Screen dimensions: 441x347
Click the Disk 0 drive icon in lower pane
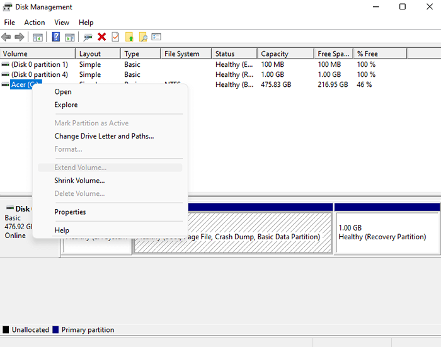(10, 208)
